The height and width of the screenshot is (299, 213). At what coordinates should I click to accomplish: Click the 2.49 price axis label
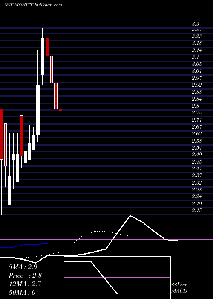pos(197,155)
